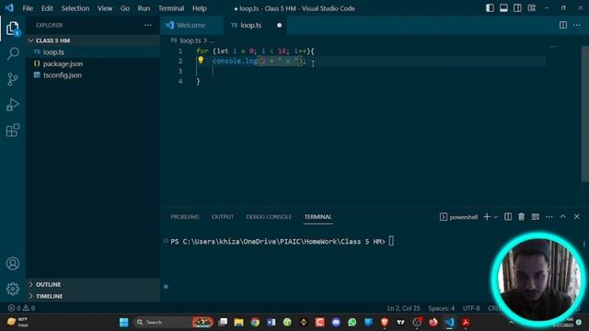Kill terminal with trash icon
This screenshot has width=589, height=331.
pyautogui.click(x=522, y=217)
